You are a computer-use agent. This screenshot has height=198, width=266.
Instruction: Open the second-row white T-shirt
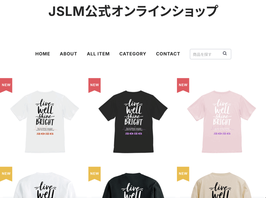pos(45,185)
